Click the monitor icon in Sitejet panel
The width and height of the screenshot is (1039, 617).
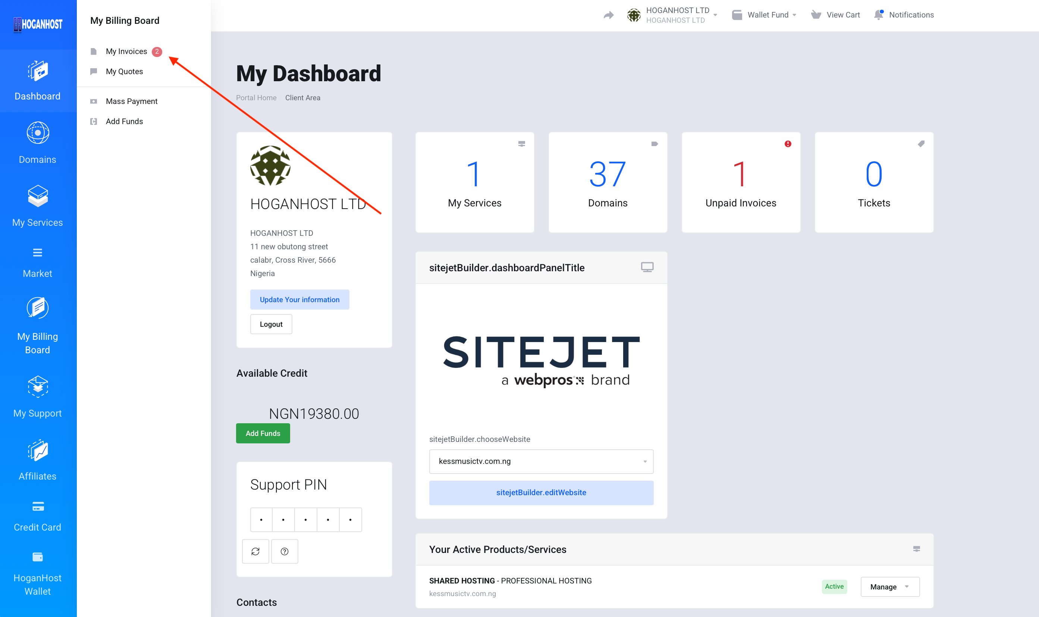(647, 267)
